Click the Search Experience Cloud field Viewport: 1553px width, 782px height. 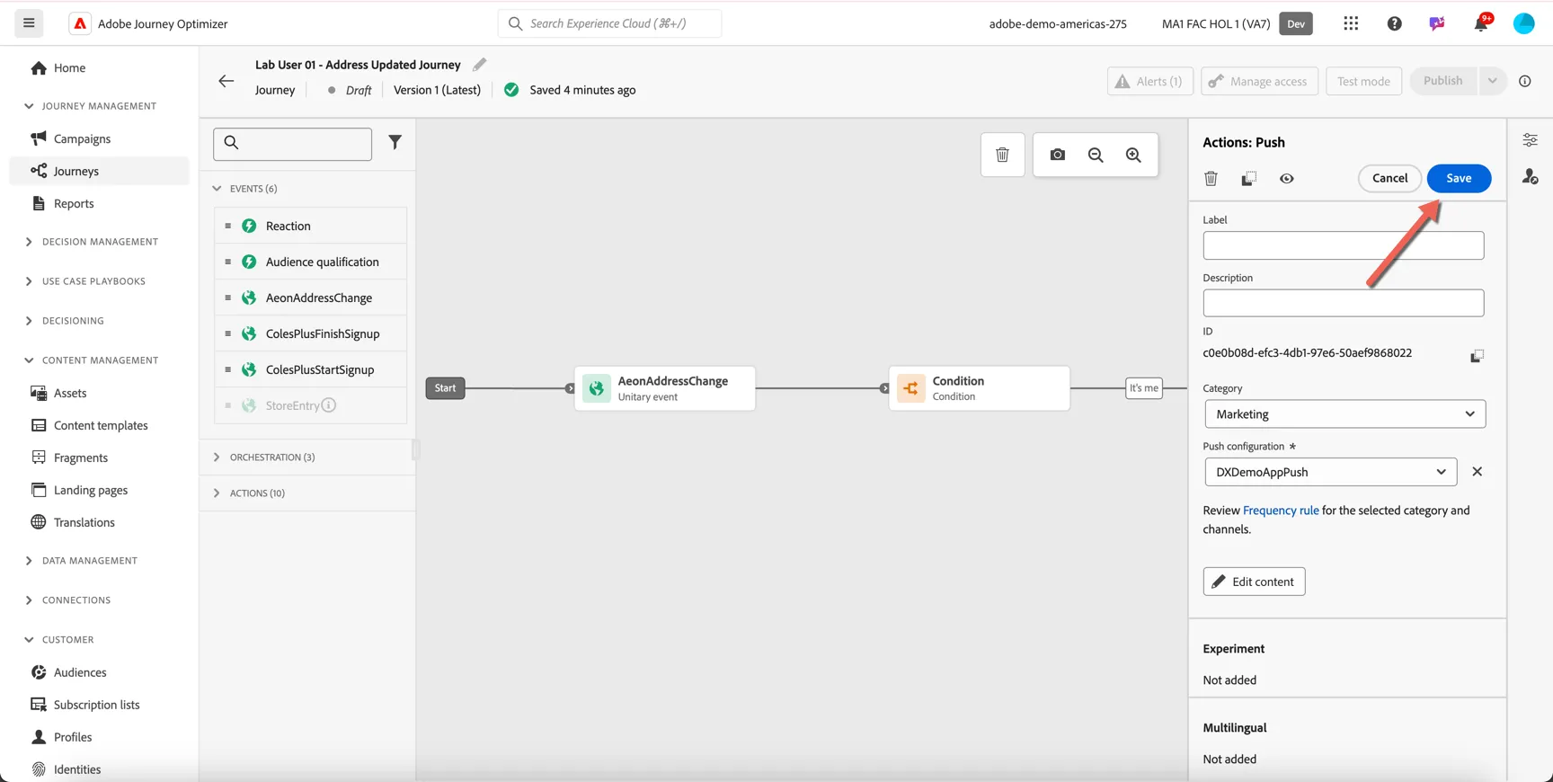[x=609, y=23]
